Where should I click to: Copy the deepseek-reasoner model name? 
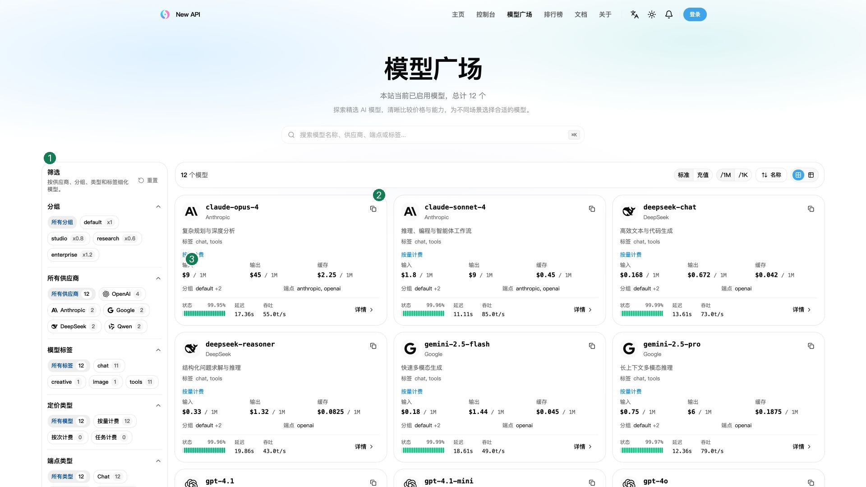click(373, 346)
